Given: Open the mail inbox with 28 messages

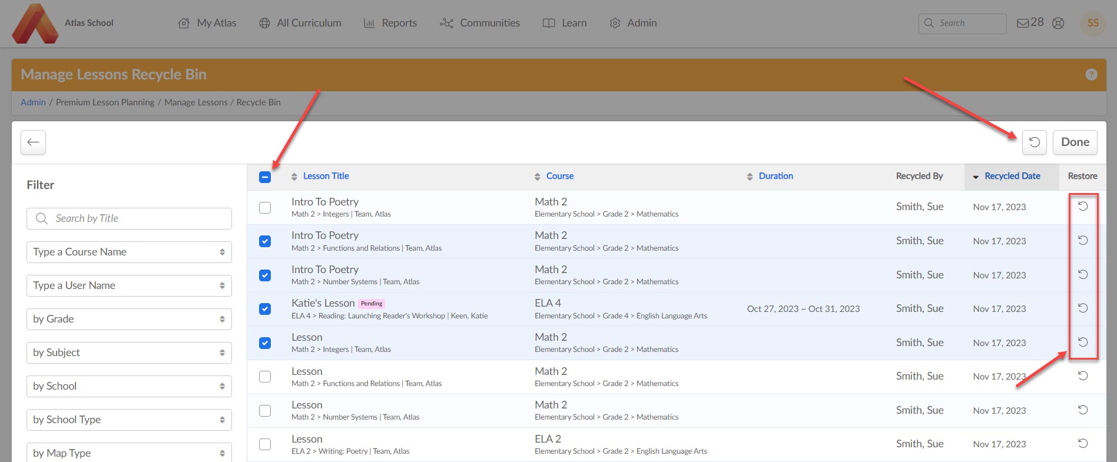Looking at the screenshot, I should [x=1030, y=23].
